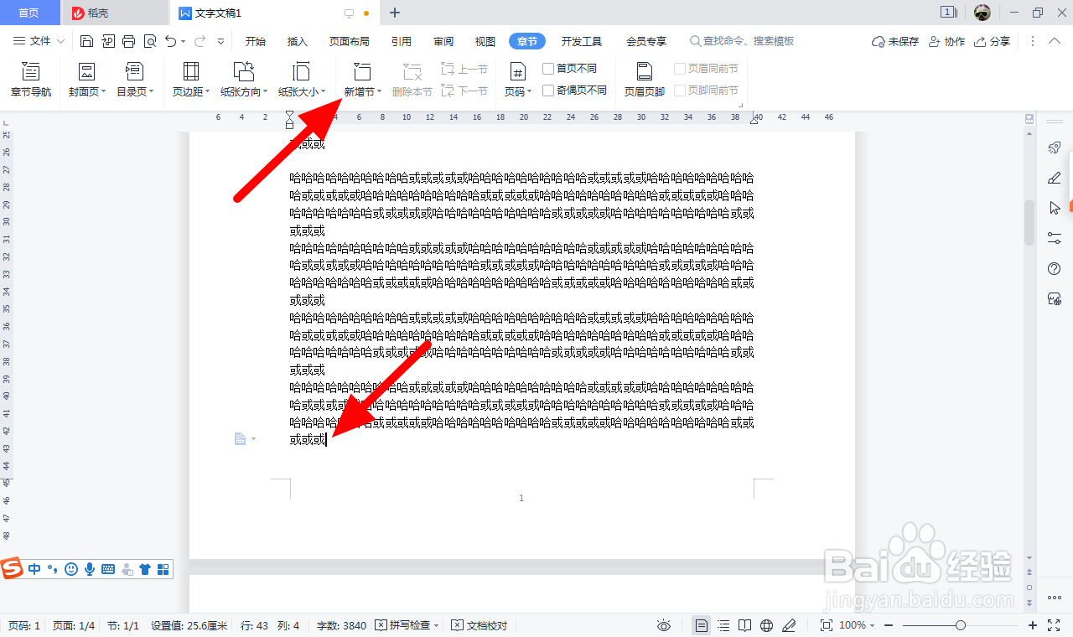Click the vertical scrollbar thumb

[1029, 222]
